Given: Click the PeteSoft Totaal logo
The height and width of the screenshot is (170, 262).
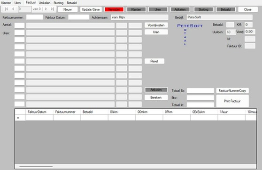Looking at the screenshot, I should click(190, 34).
